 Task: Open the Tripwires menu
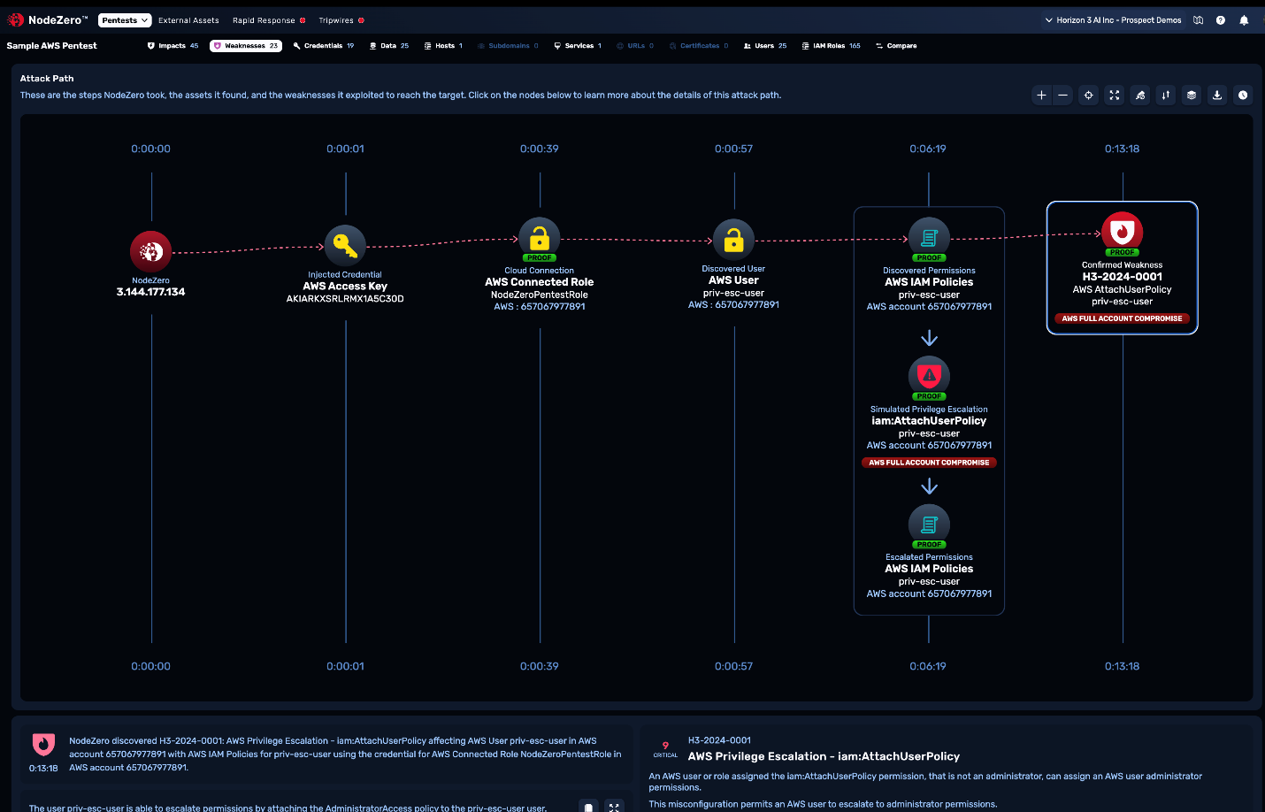(341, 20)
